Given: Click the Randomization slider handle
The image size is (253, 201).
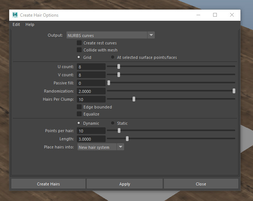Looking at the screenshot, I should (234, 91).
